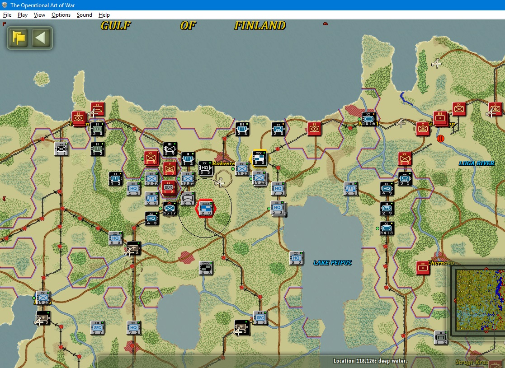
Task: Select the black III infantry 8-9 unit
Action: click(x=170, y=149)
